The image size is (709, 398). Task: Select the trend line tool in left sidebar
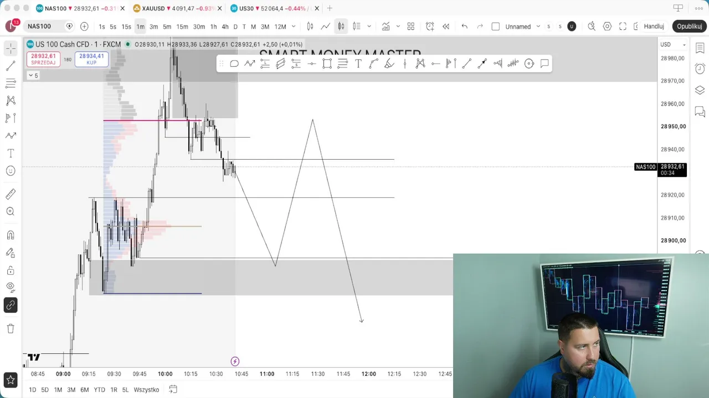tap(11, 66)
